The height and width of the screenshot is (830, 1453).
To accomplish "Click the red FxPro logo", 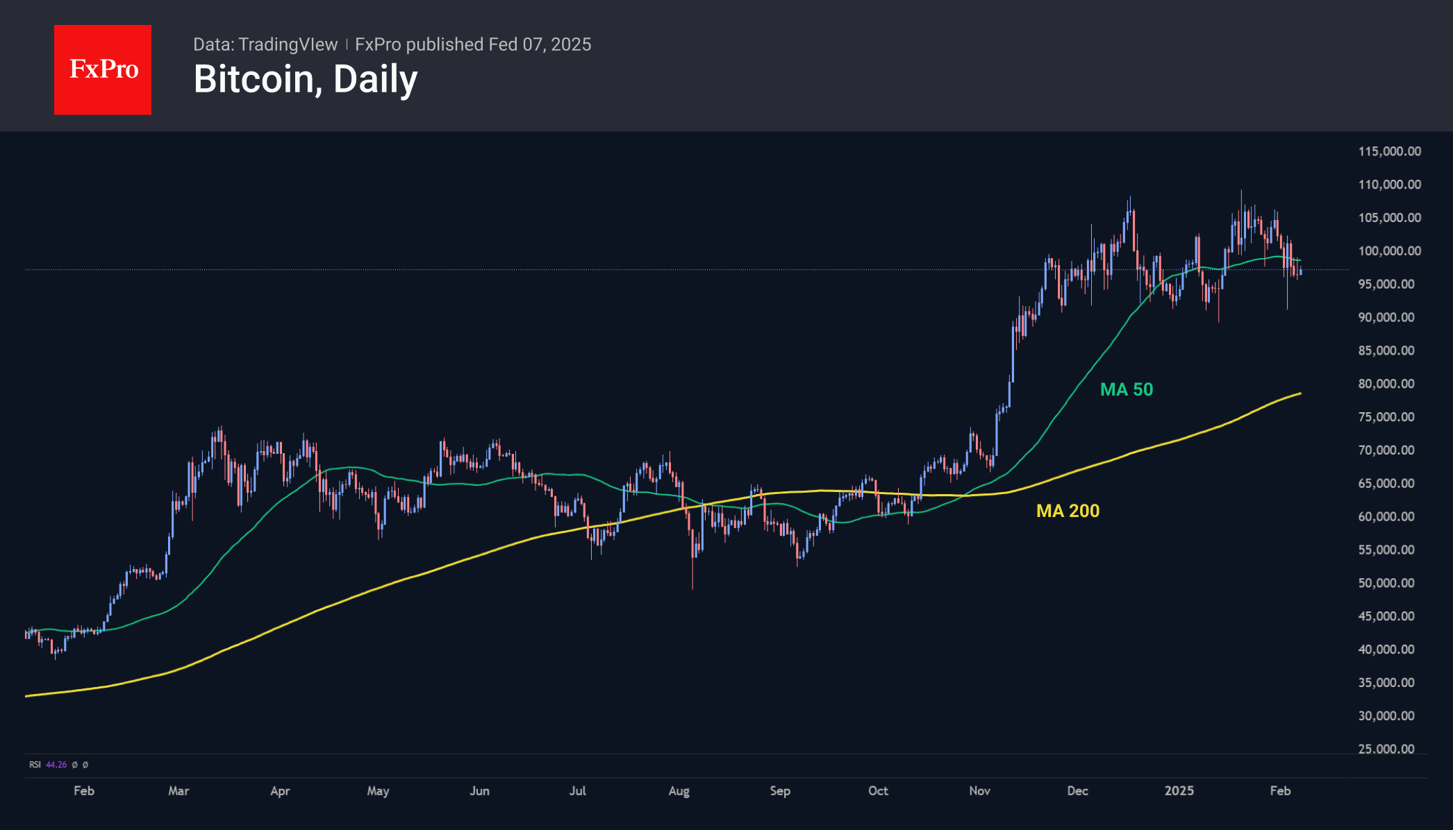I will 103,70.
